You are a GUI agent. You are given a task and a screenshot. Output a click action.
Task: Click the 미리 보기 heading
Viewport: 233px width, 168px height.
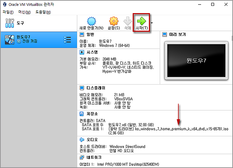tap(178, 34)
